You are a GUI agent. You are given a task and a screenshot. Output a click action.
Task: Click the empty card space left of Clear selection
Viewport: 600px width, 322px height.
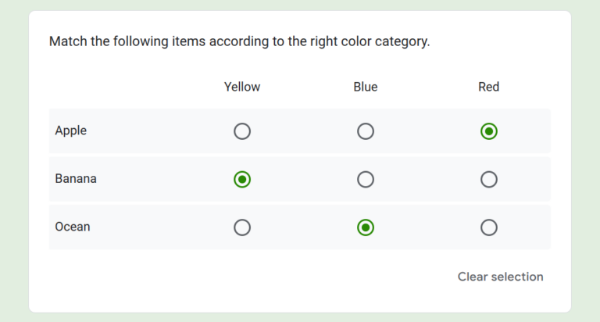(234, 277)
